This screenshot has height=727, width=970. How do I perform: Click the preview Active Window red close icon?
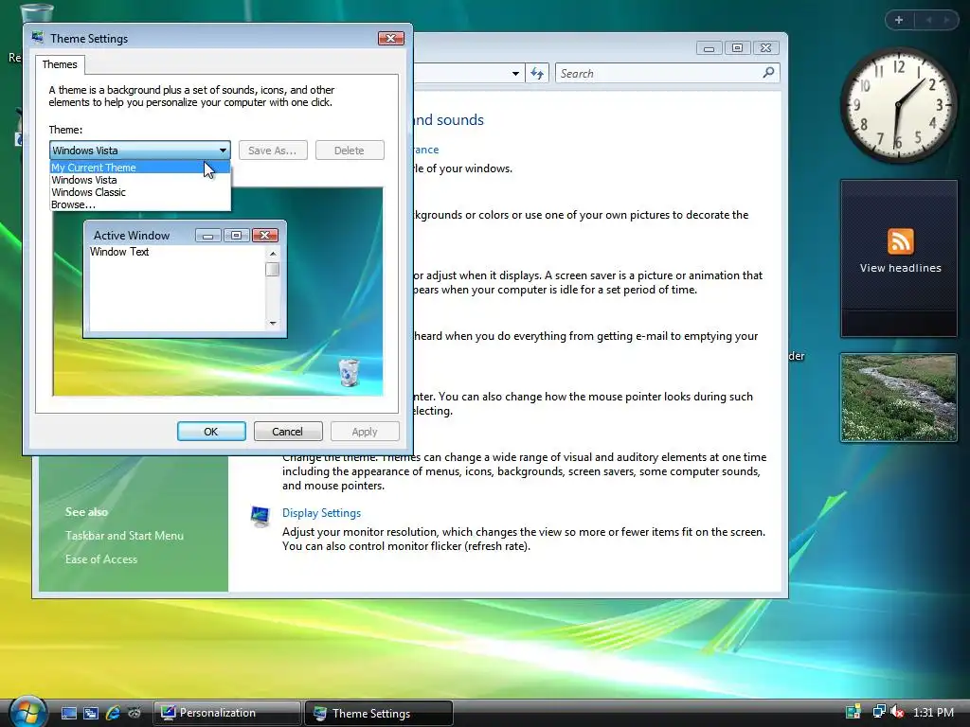pyautogui.click(x=265, y=236)
